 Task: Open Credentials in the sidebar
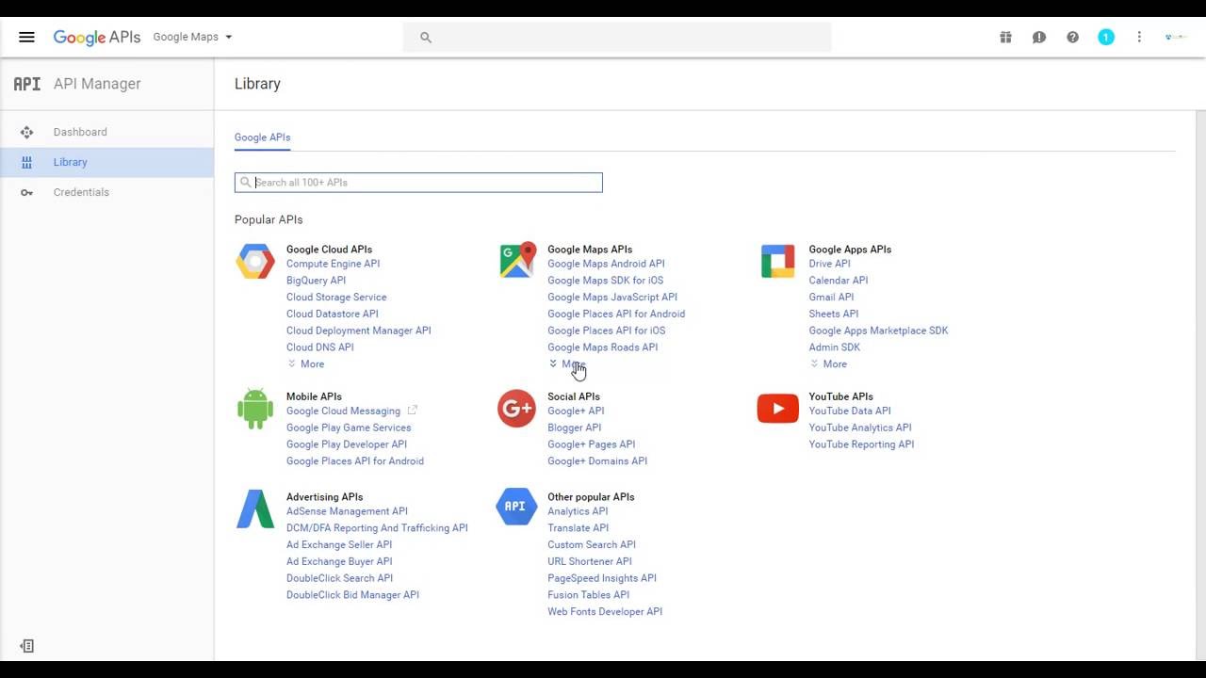click(x=106, y=192)
